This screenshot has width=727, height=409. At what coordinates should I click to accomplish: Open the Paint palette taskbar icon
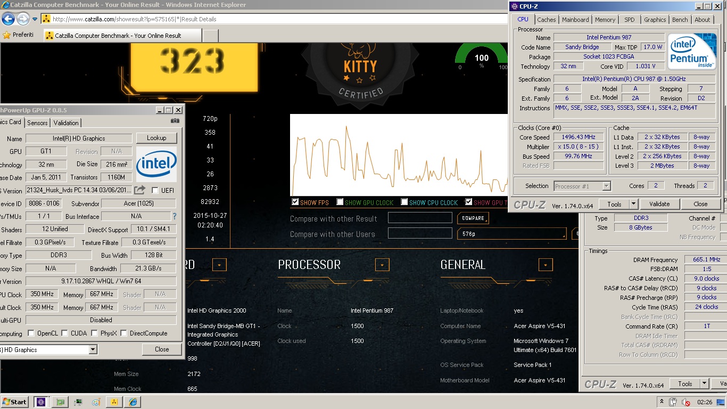pos(96,402)
